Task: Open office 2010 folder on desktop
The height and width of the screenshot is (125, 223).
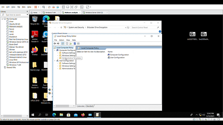Action: (35, 97)
